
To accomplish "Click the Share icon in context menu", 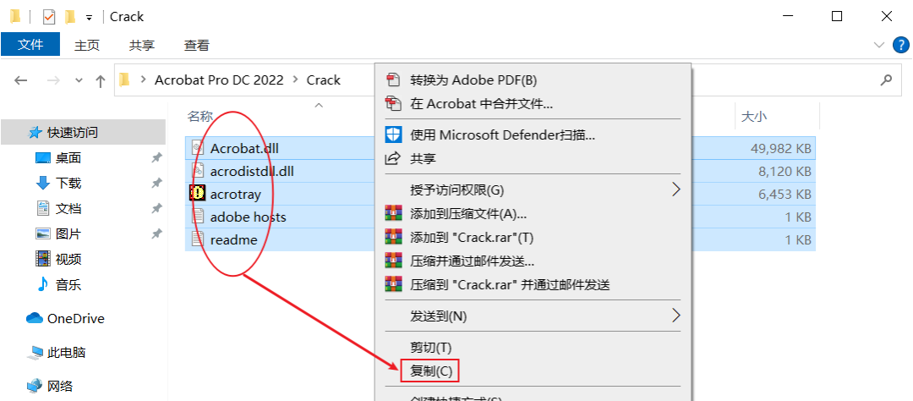I will point(394,158).
